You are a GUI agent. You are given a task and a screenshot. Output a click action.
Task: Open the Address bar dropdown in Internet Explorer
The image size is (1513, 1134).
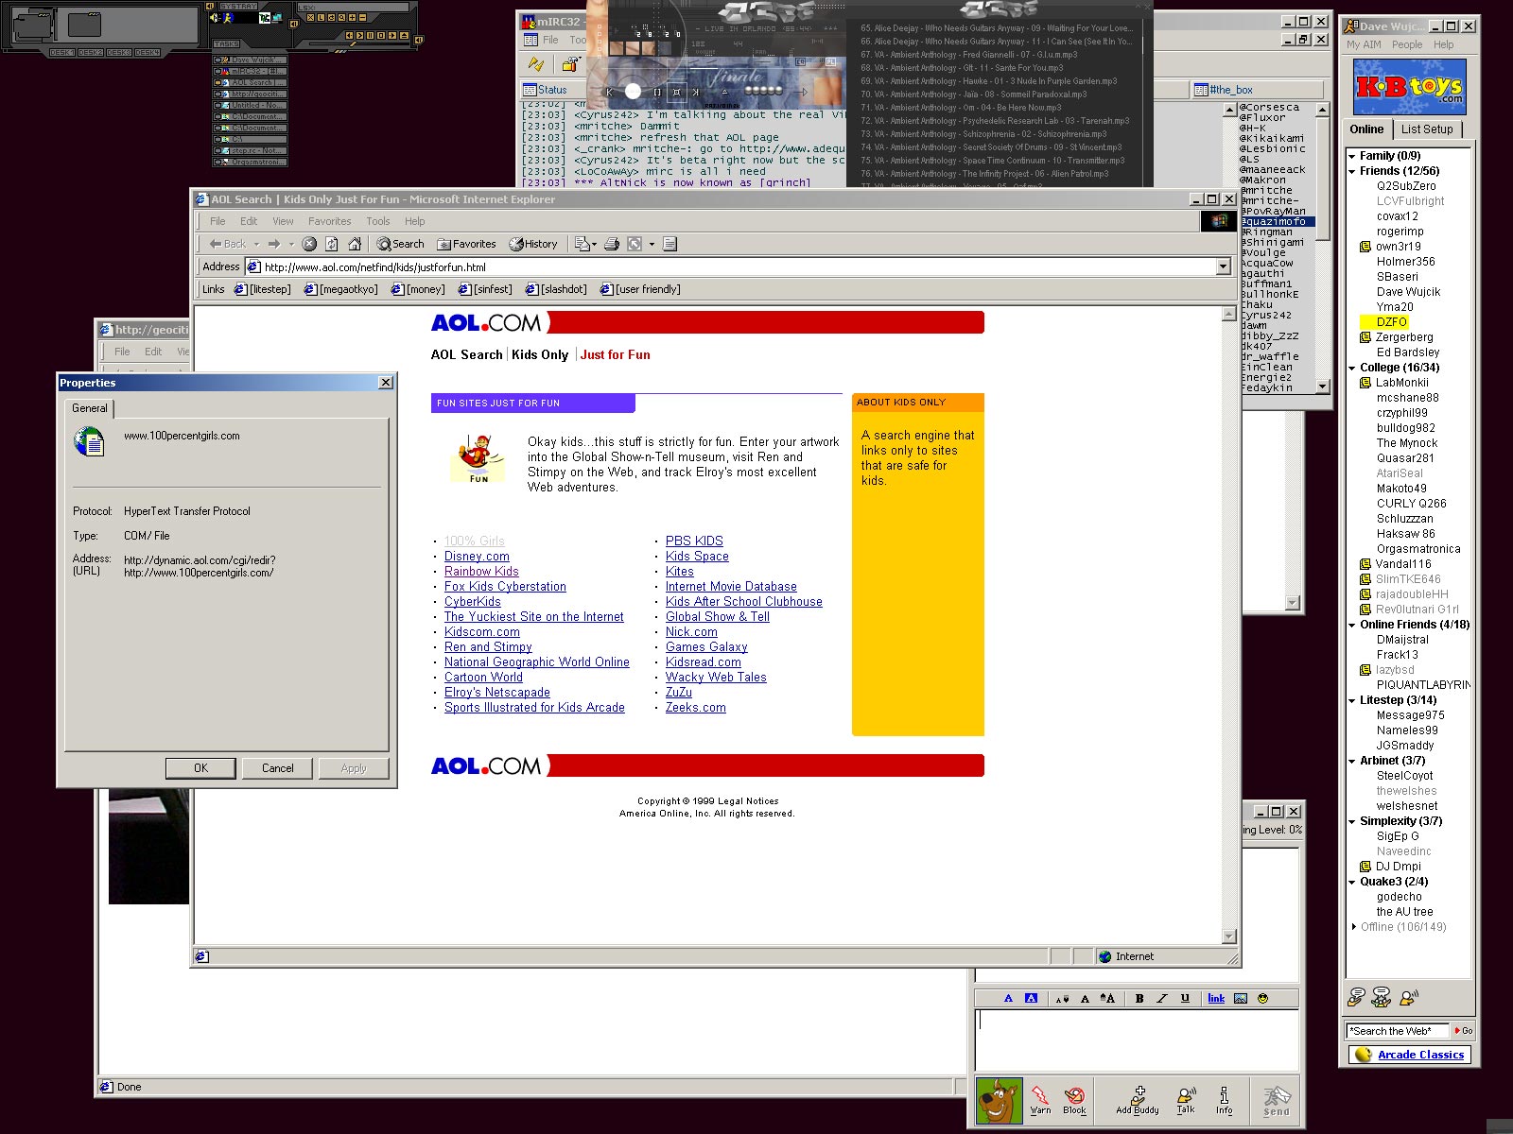[x=1224, y=267]
